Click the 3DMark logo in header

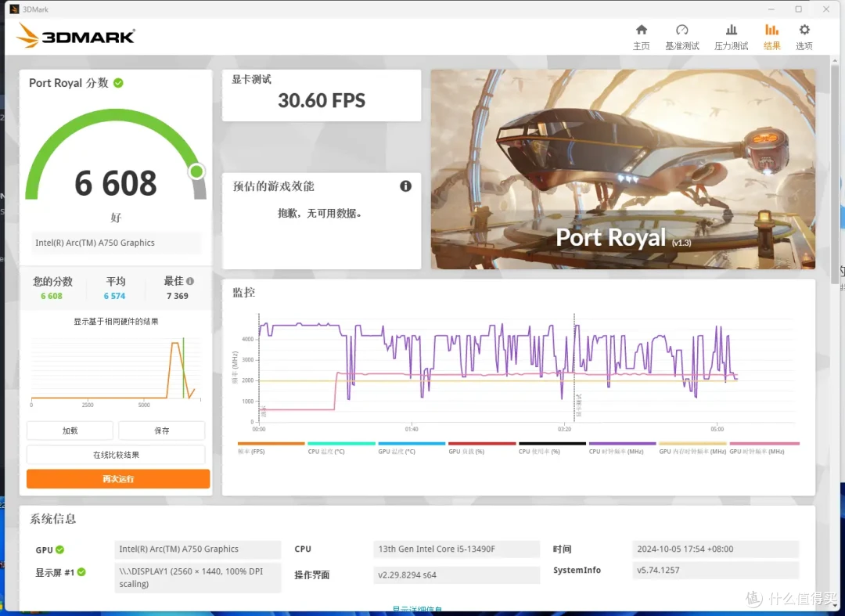tap(75, 36)
